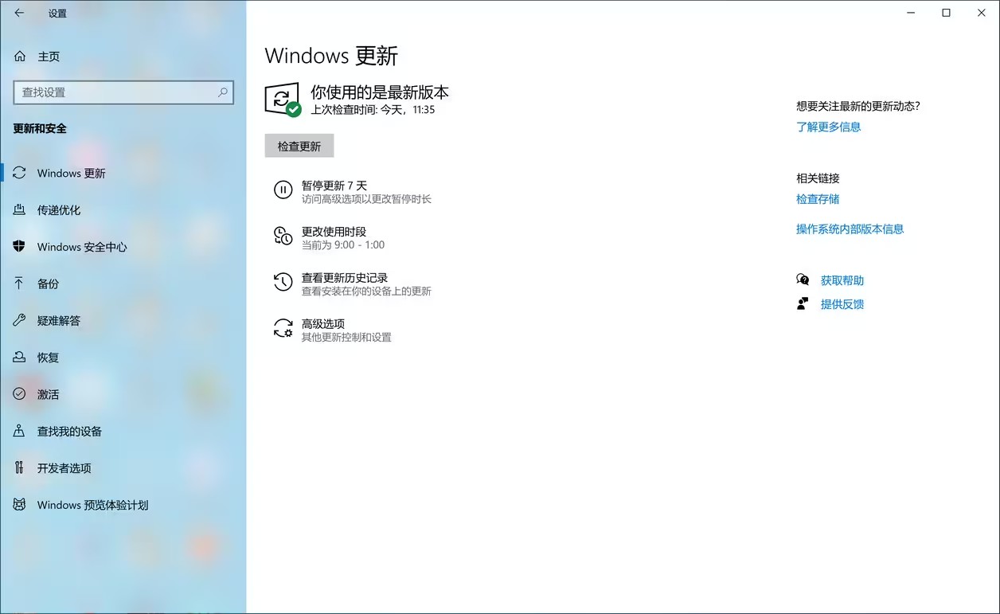Image resolution: width=1000 pixels, height=614 pixels.
Task: Click the history icon for 查看更新历史记录
Action: coord(283,282)
